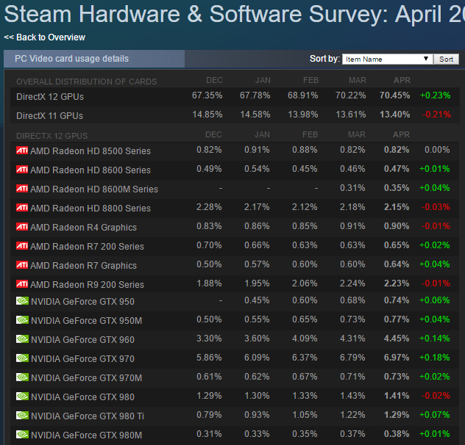Click the NVIDIA logo beside GeForce GTX 950M
The image size is (465, 445).
[x=22, y=320]
